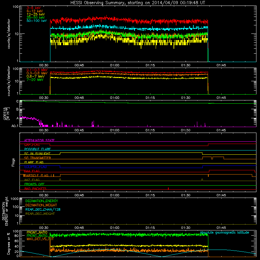The image size is (260, 260).
Task: Select the "BAD_PACKETS" flag label
Action: tap(35, 188)
